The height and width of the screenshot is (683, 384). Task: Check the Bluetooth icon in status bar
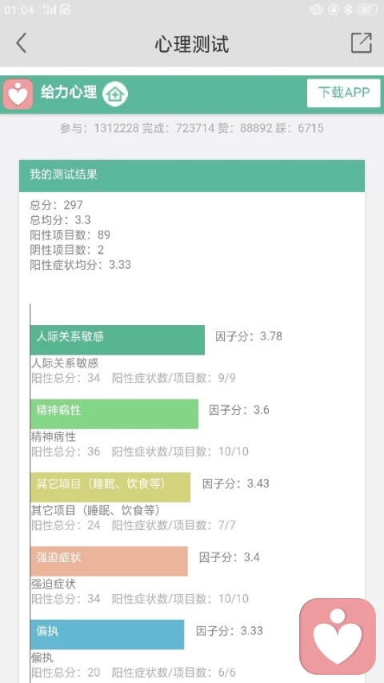pyautogui.click(x=348, y=10)
